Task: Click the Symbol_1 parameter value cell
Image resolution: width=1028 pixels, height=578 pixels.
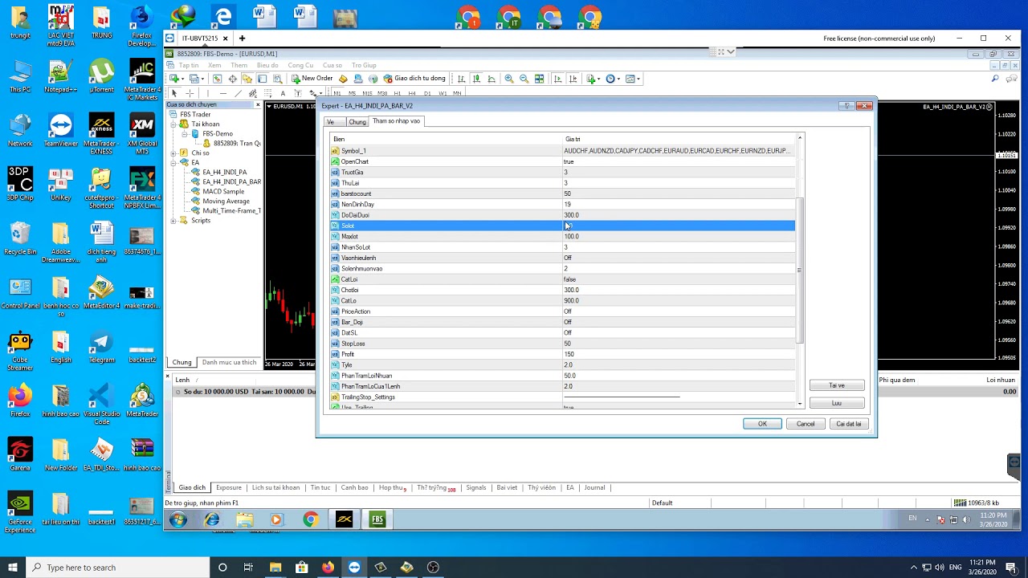Action: coord(678,151)
